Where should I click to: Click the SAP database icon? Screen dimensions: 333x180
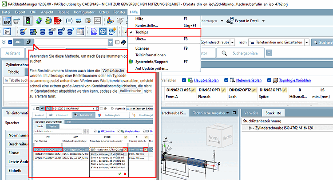[112, 31]
